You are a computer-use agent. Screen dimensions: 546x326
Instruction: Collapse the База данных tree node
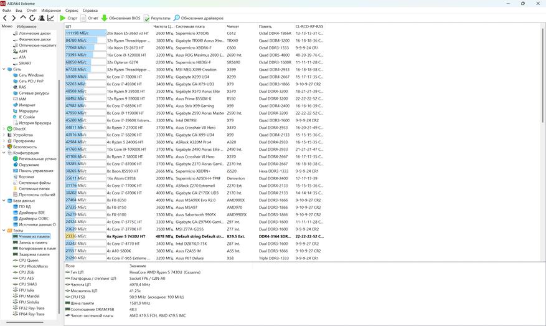(4, 201)
